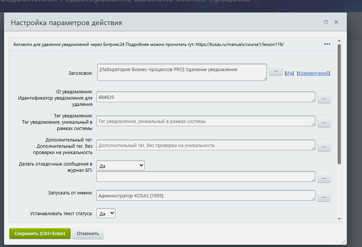This screenshot has width=362, height=247.
Task: Open the ellipsis menu in the description banner
Action: [x=327, y=44]
